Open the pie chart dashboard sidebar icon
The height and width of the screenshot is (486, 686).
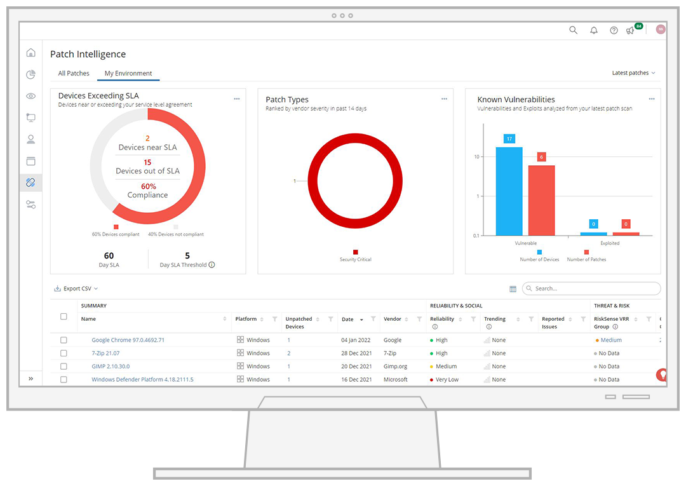(x=30, y=74)
